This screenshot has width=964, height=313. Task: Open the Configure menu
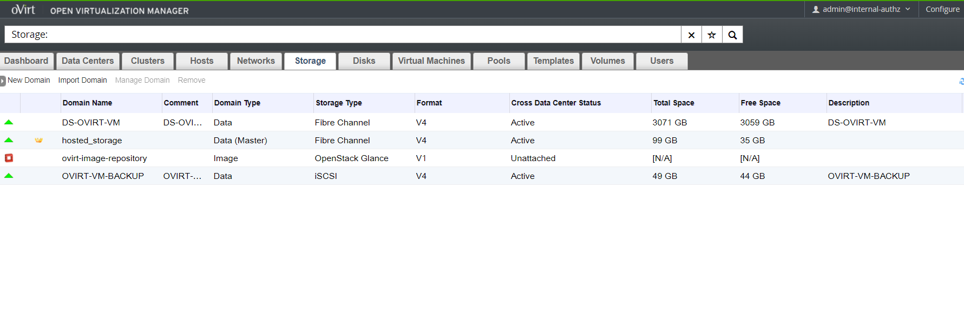942,9
